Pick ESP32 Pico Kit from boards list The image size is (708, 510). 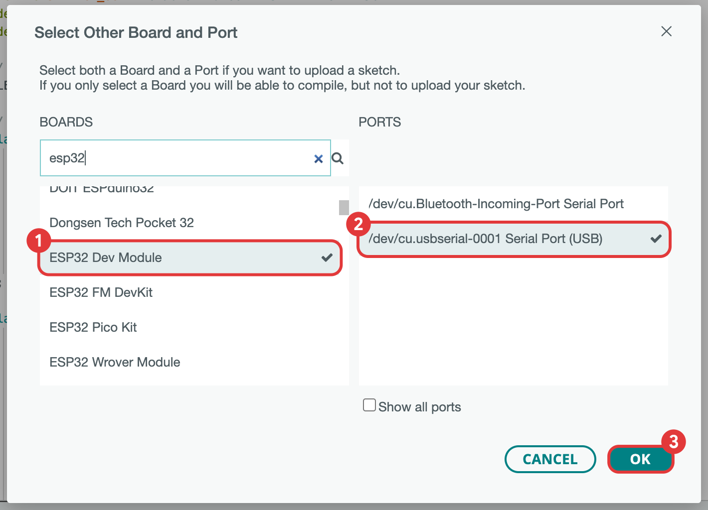pyautogui.click(x=93, y=327)
